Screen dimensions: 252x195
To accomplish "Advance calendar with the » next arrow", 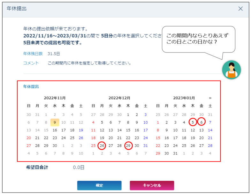I will click(210, 98).
